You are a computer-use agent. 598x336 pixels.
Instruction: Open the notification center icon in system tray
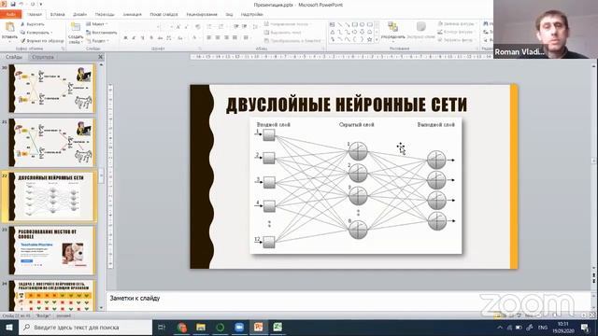pos(585,328)
